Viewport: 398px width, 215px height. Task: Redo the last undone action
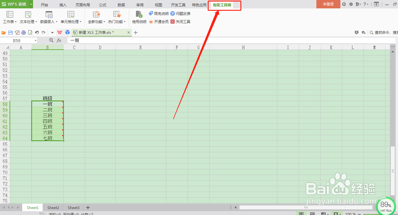44,33
